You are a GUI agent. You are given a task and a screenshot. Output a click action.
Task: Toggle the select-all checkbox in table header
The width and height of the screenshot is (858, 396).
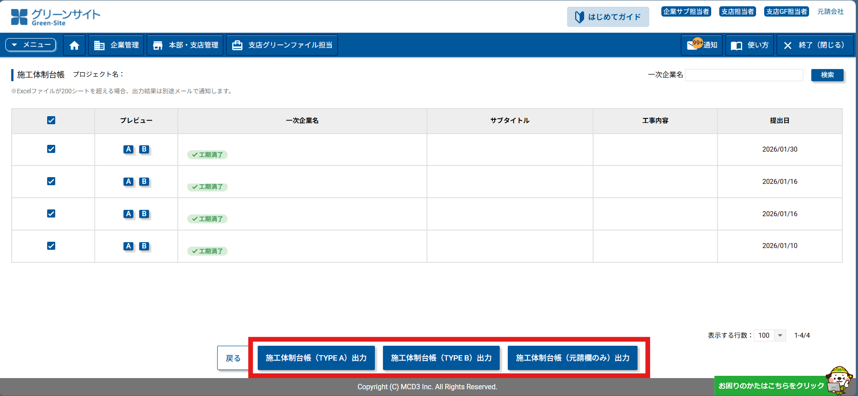(51, 120)
